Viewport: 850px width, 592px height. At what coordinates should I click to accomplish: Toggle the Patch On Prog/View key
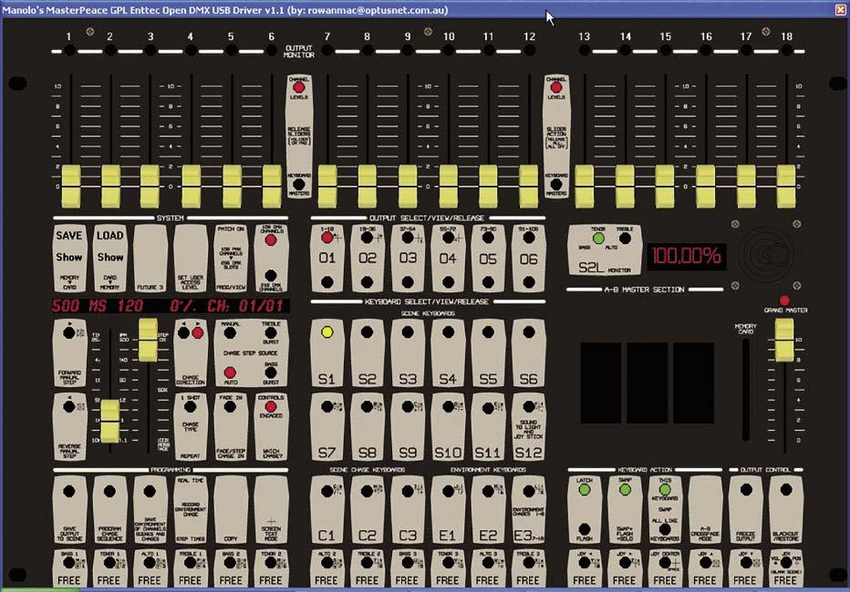tap(231, 258)
